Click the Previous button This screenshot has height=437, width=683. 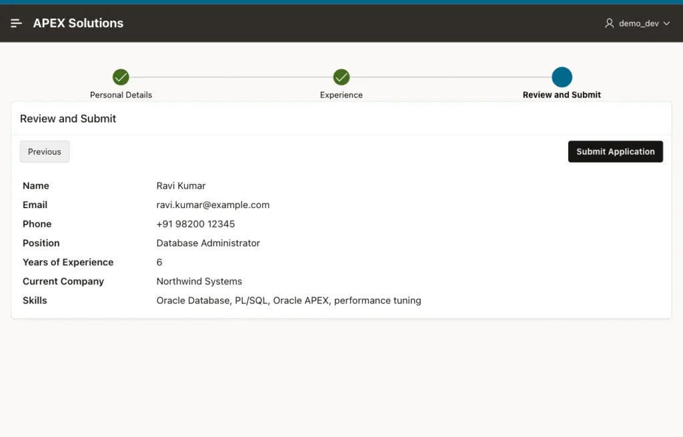[45, 151]
